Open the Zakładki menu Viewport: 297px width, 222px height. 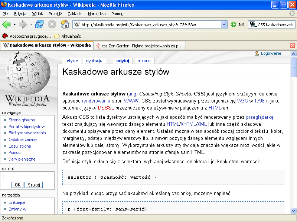pyautogui.click(x=75, y=14)
